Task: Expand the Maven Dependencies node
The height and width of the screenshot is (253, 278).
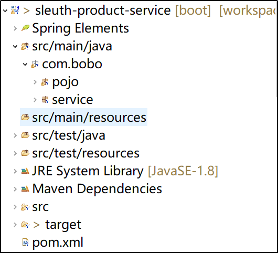Action: click(15, 189)
